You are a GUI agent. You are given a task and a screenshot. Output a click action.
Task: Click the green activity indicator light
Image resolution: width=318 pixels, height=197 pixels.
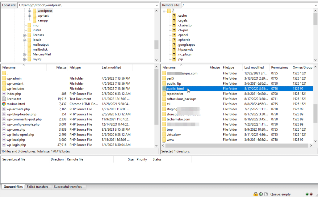(307, 194)
